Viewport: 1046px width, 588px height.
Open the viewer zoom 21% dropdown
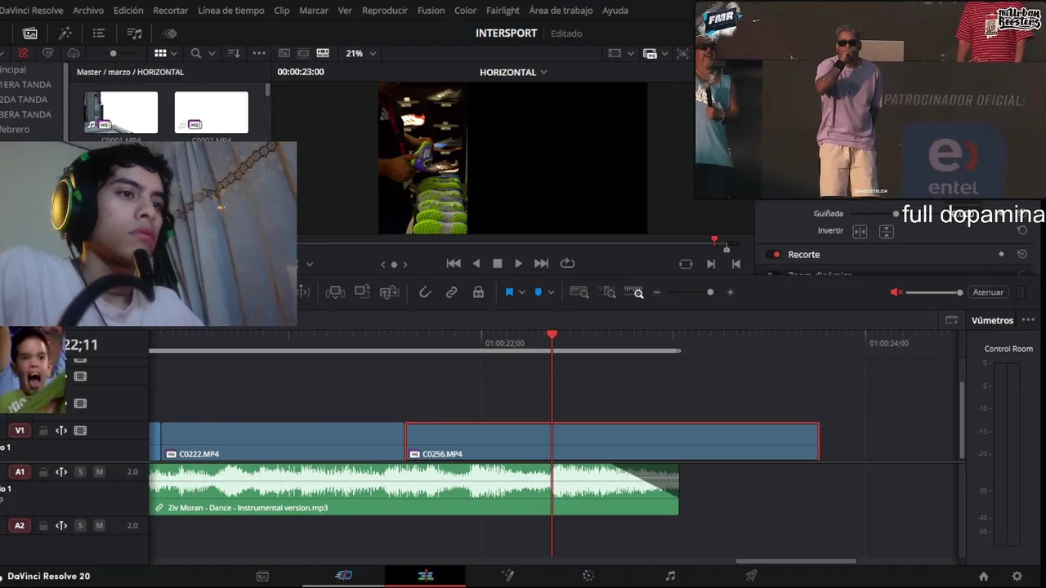tap(360, 53)
